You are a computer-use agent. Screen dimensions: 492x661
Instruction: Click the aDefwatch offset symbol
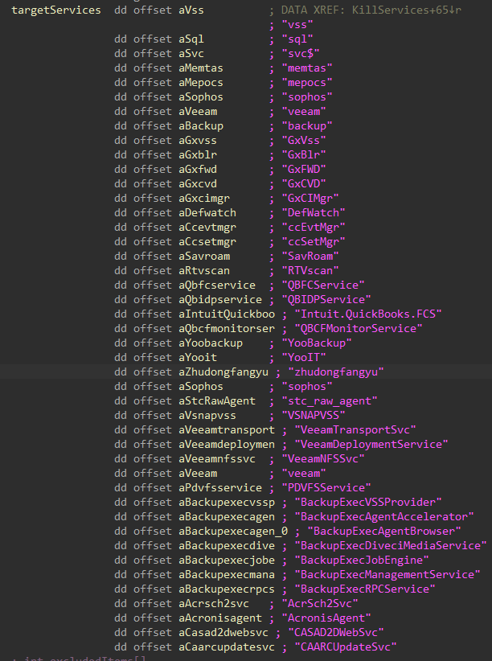pyautogui.click(x=207, y=213)
